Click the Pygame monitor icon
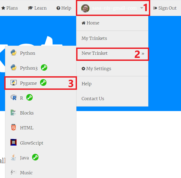 [14, 83]
